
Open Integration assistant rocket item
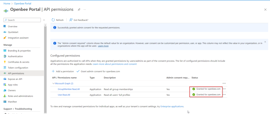coord(5,38)
